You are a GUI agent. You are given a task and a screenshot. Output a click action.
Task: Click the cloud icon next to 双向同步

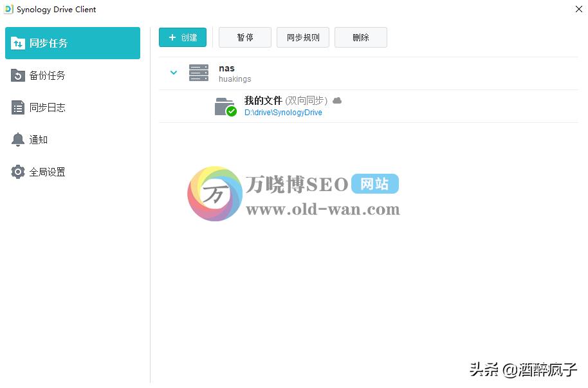click(337, 100)
